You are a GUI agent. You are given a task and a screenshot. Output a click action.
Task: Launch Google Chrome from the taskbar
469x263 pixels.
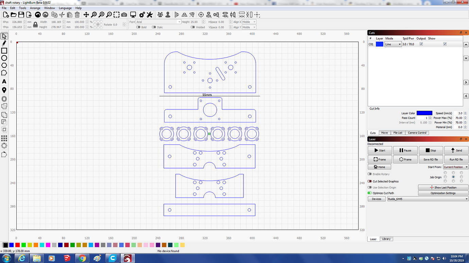[82, 258]
